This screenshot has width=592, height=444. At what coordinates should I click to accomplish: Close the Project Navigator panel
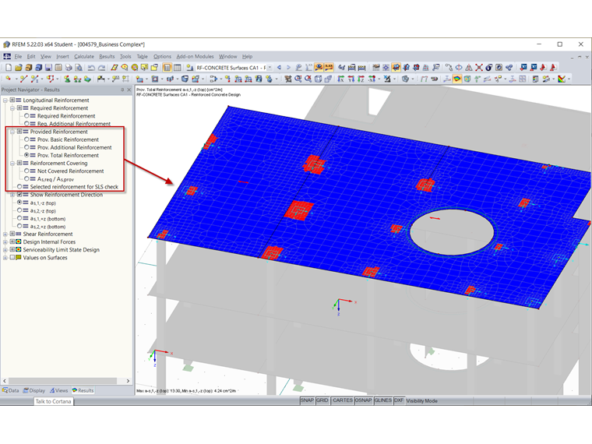pos(129,90)
